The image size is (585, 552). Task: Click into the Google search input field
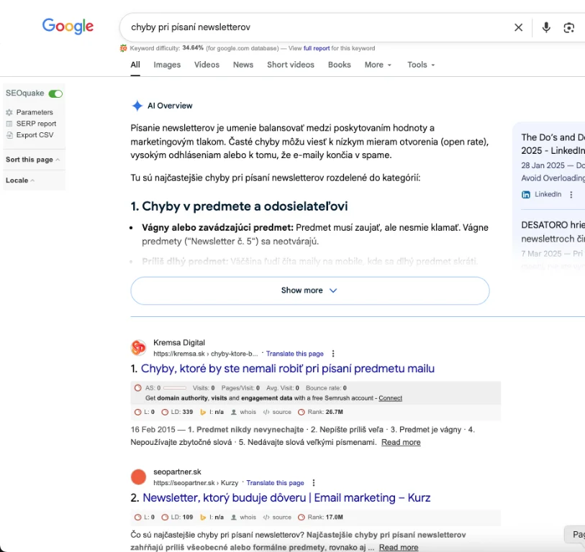(317, 27)
